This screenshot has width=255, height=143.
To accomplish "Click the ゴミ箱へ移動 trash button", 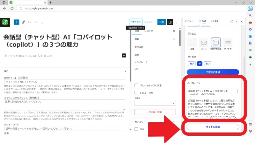I will click(155, 112).
